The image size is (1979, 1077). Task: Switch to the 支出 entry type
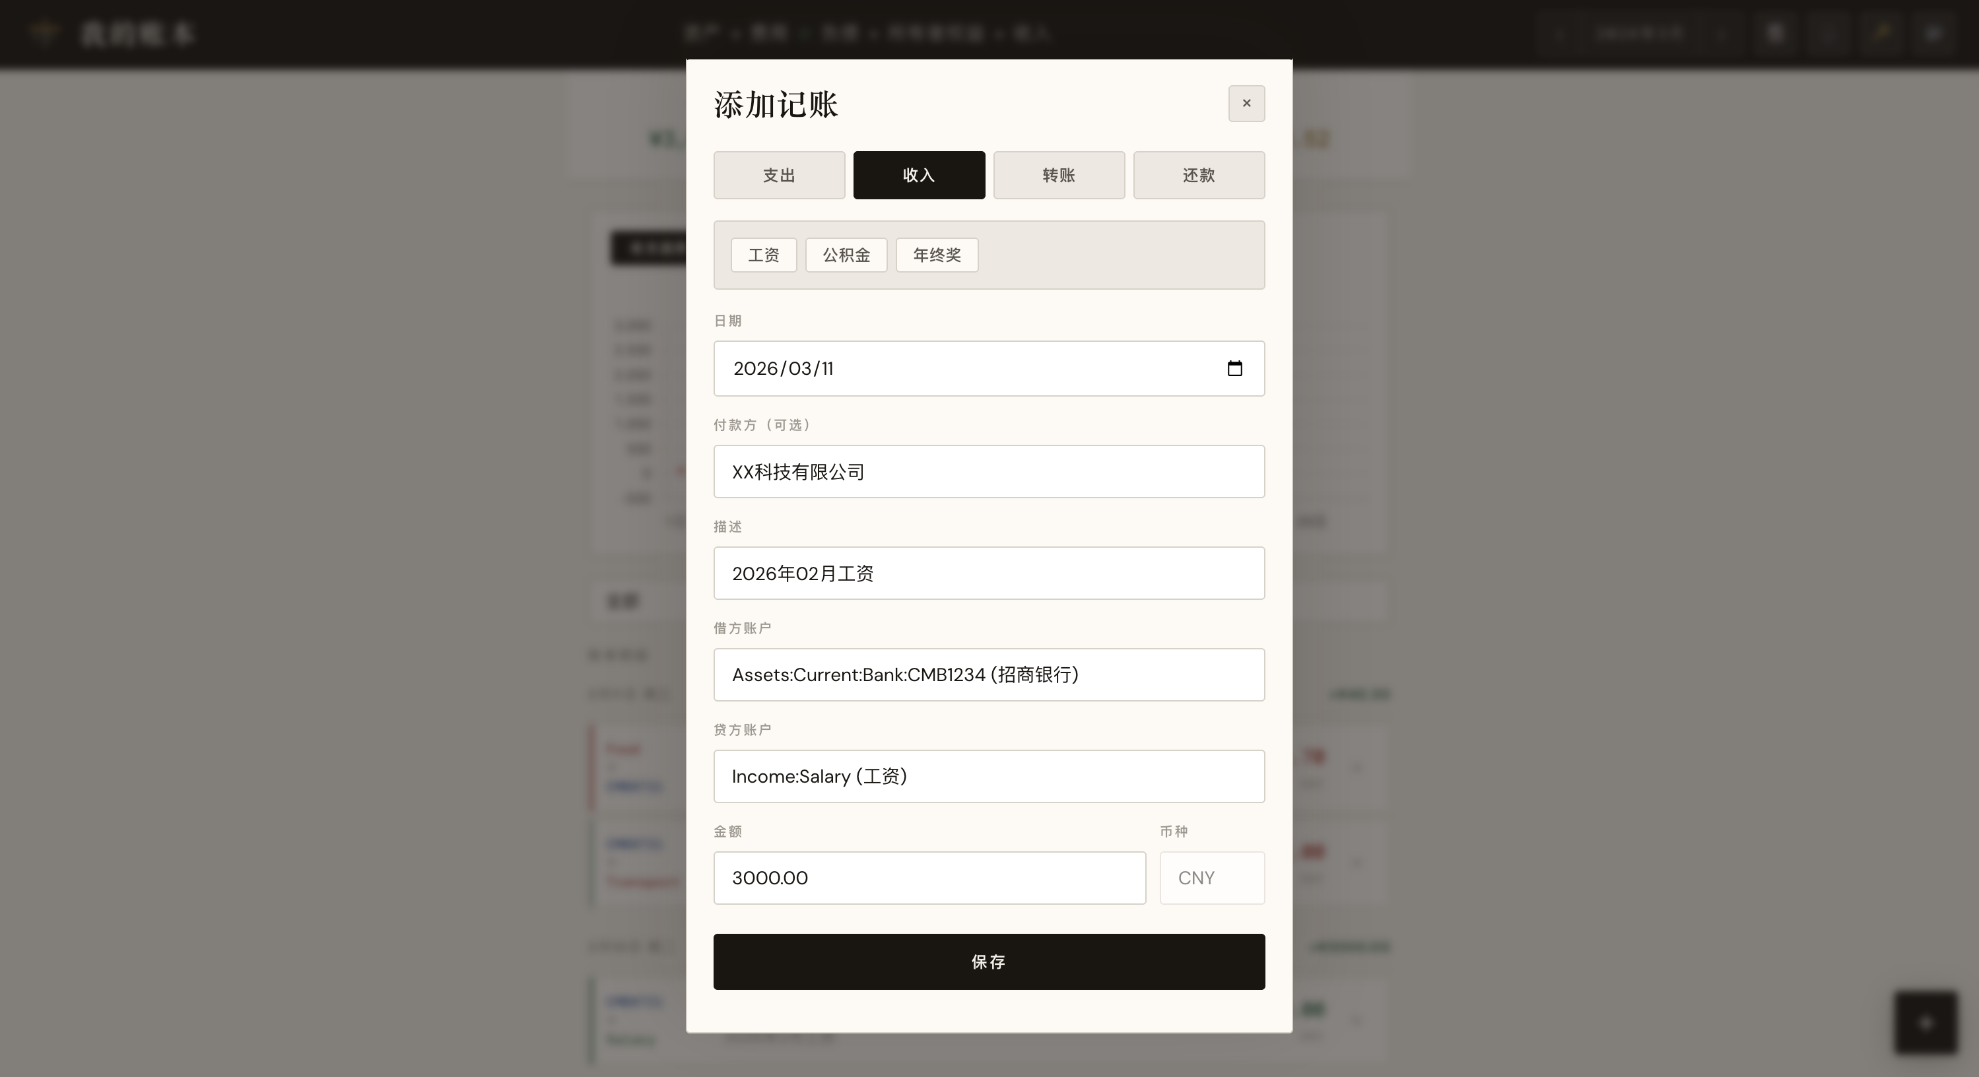pos(779,175)
